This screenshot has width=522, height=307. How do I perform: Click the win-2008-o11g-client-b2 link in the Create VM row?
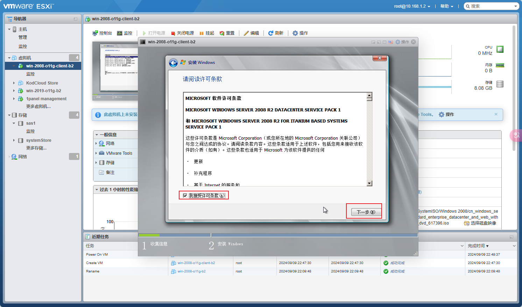tap(196, 263)
